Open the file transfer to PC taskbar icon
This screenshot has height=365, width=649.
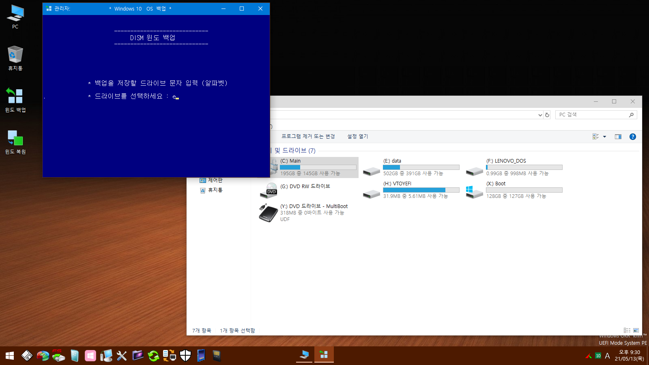169,356
